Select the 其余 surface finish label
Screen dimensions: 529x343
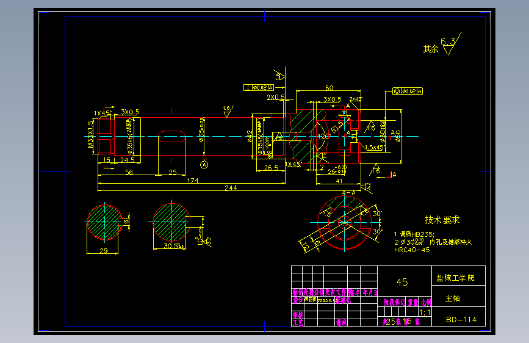click(x=431, y=49)
